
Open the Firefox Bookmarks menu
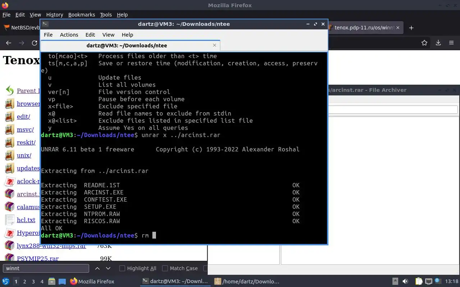82,15
